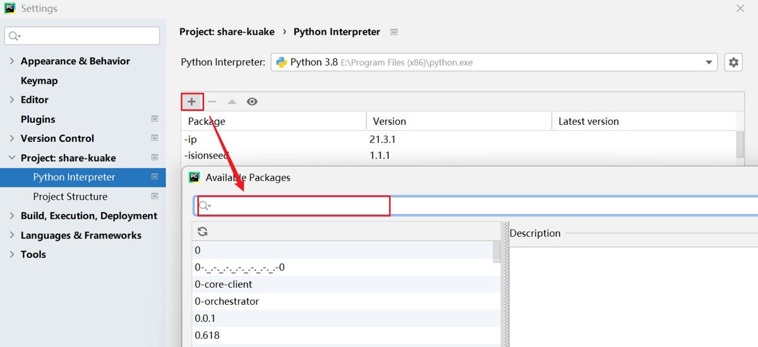Click the Settings search field
Image resolution: width=758 pixels, height=347 pixels.
pos(82,36)
